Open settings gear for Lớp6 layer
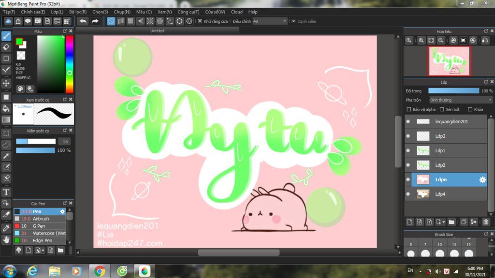Viewport: 495px width, 278px height. click(482, 180)
